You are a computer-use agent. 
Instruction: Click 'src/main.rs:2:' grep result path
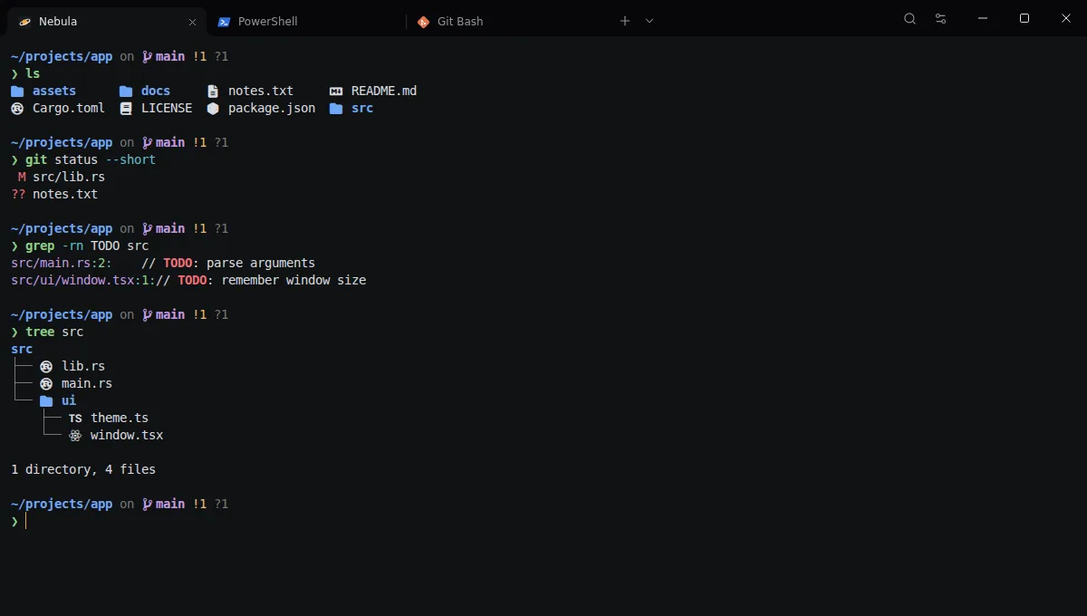(62, 263)
